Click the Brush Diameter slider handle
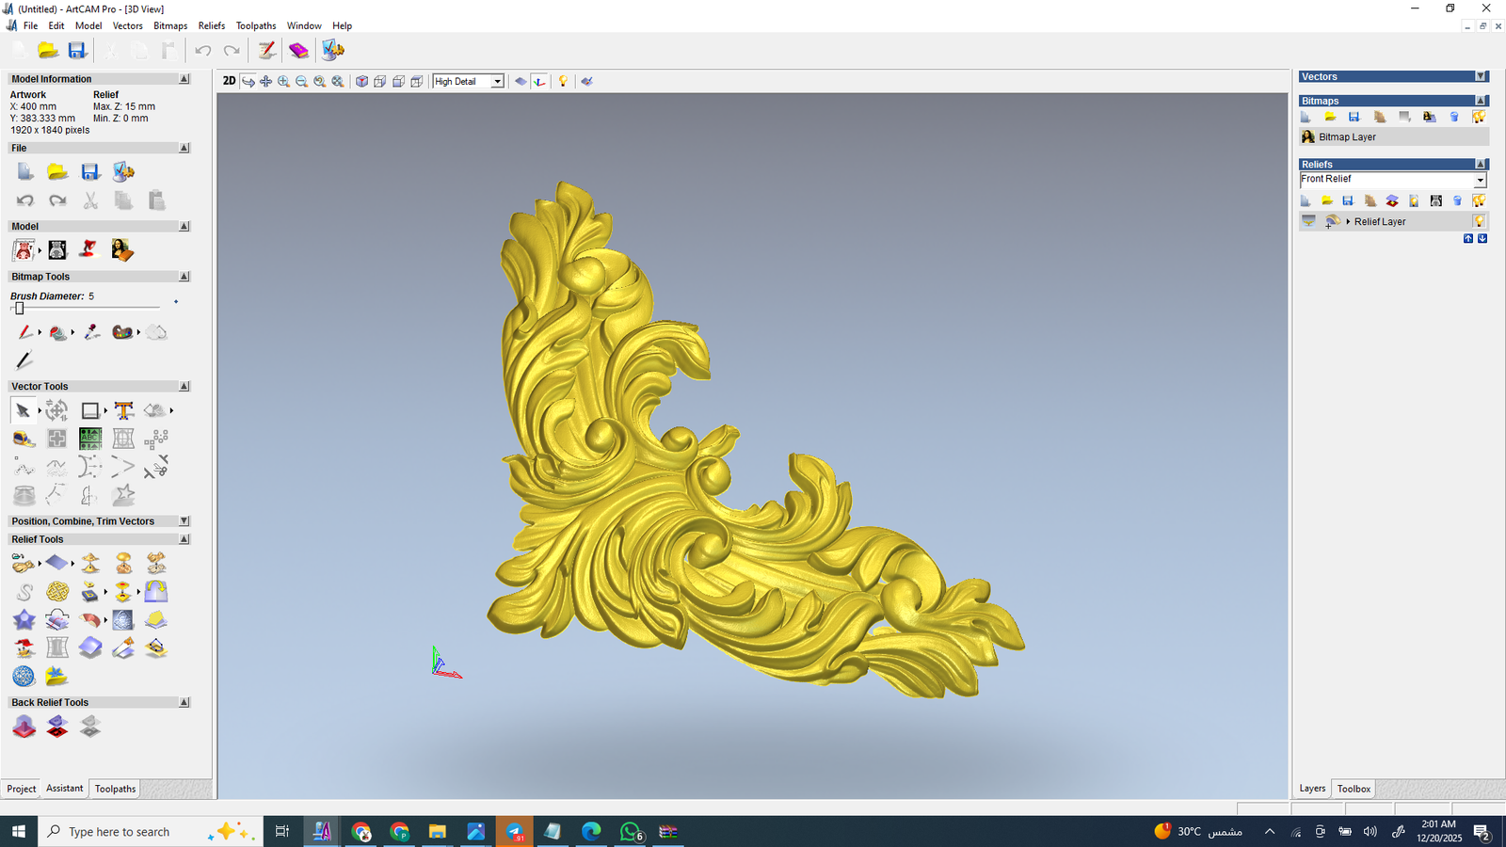The height and width of the screenshot is (847, 1506). tap(19, 308)
